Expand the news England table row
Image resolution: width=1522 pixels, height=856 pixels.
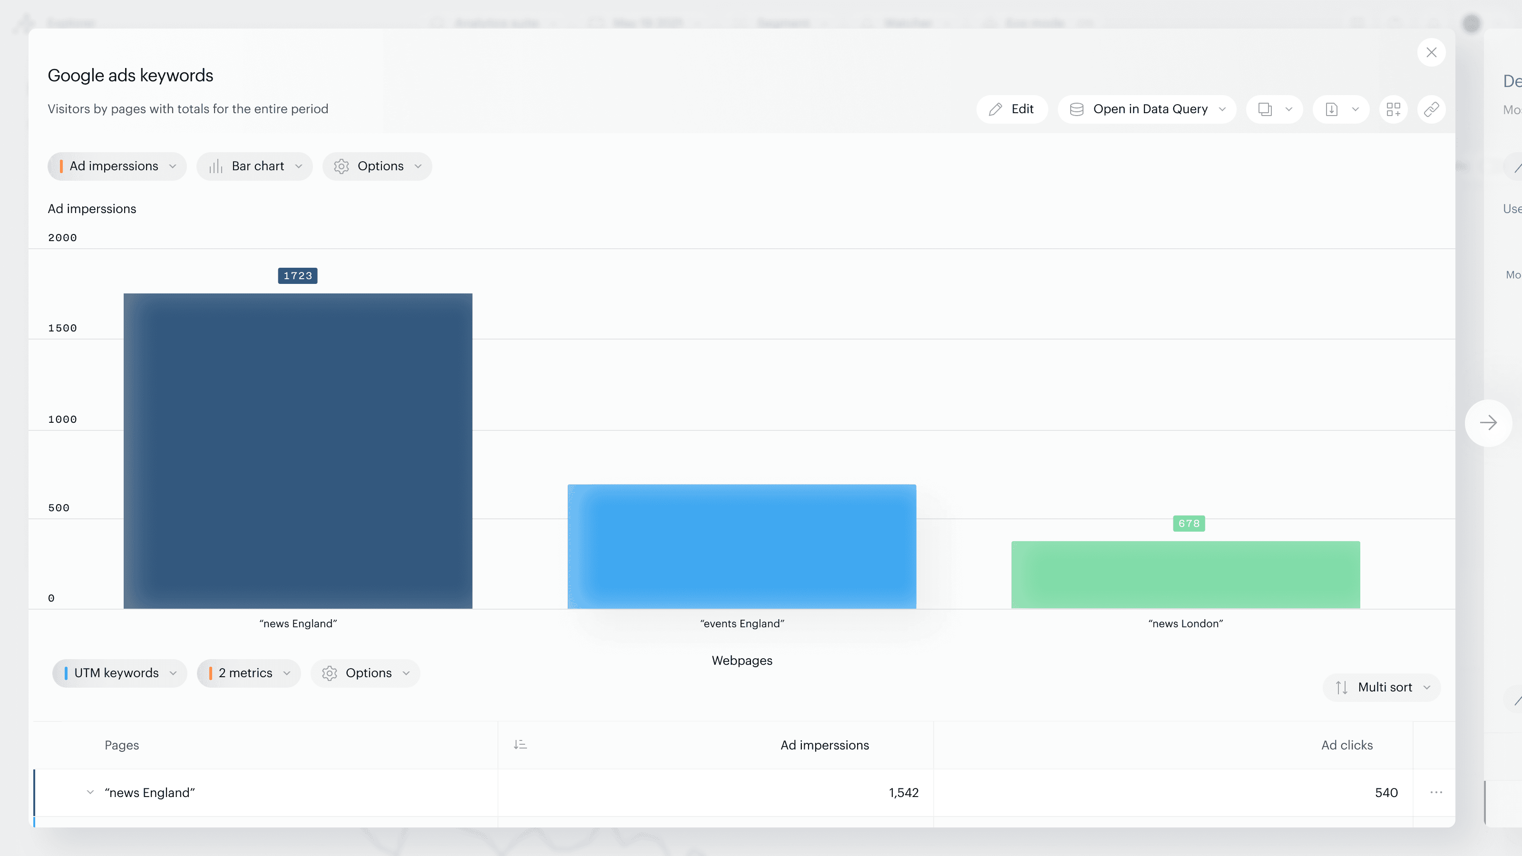tap(90, 793)
